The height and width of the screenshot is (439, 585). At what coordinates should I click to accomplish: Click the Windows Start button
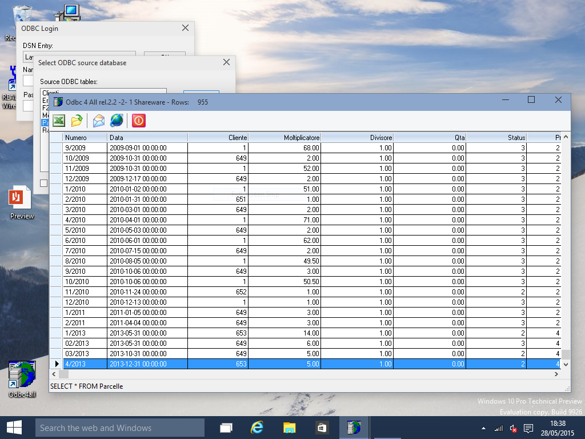coord(14,428)
